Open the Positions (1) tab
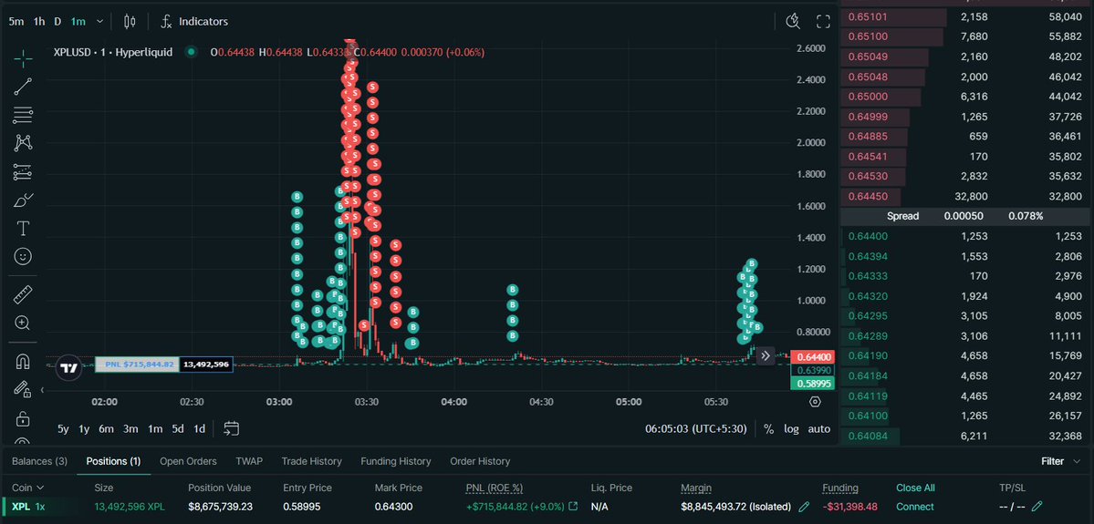 click(114, 461)
